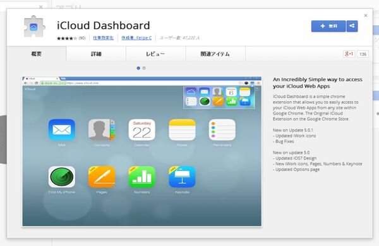Image resolution: width=379 pixels, height=246 pixels.
Task: Click the reload icon in the screenshot browser
Action: pos(37,83)
